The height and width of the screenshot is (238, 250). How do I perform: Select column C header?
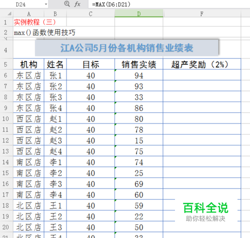click(90, 13)
